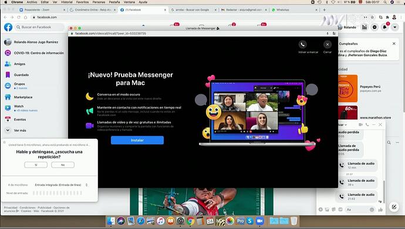Open the Facebook menu grid icon
The height and width of the screenshot is (229, 405).
(x=365, y=27)
